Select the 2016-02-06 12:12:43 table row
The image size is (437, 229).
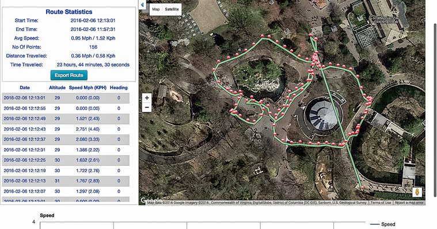[66, 129]
